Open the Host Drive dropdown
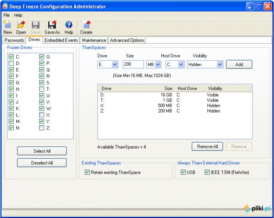Screen dimensions: 274x218 pos(175,64)
